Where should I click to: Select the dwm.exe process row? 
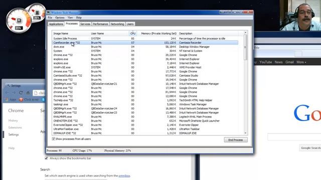(145, 46)
